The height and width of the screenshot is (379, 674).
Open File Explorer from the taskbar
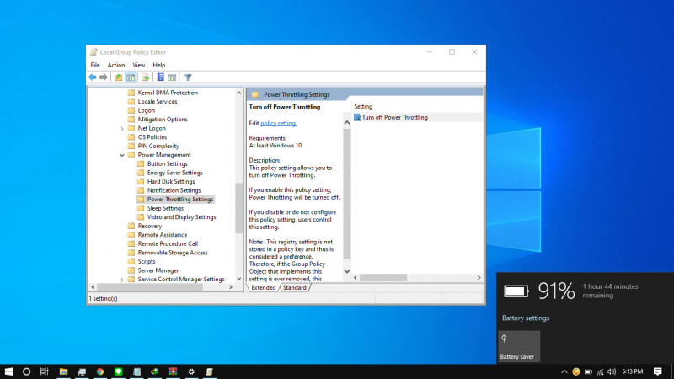pyautogui.click(x=63, y=371)
